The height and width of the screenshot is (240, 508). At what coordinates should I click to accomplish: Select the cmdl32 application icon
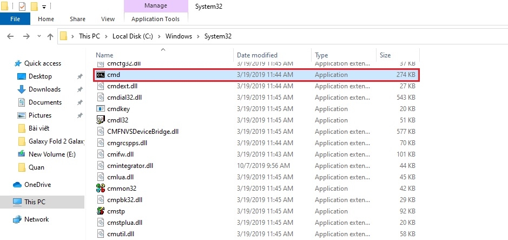point(101,120)
